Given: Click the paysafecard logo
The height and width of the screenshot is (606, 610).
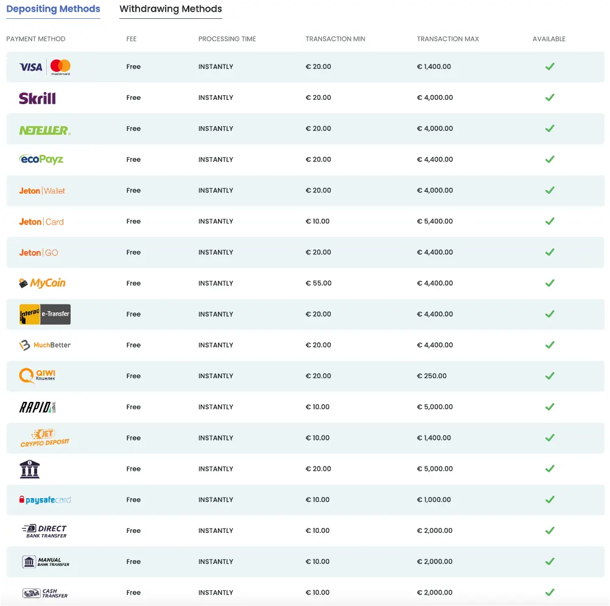Looking at the screenshot, I should click(44, 500).
